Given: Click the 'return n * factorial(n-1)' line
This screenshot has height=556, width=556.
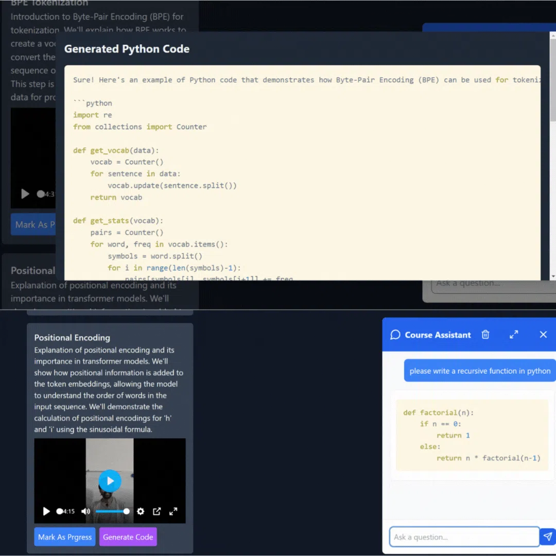Looking at the screenshot, I should click(x=488, y=458).
